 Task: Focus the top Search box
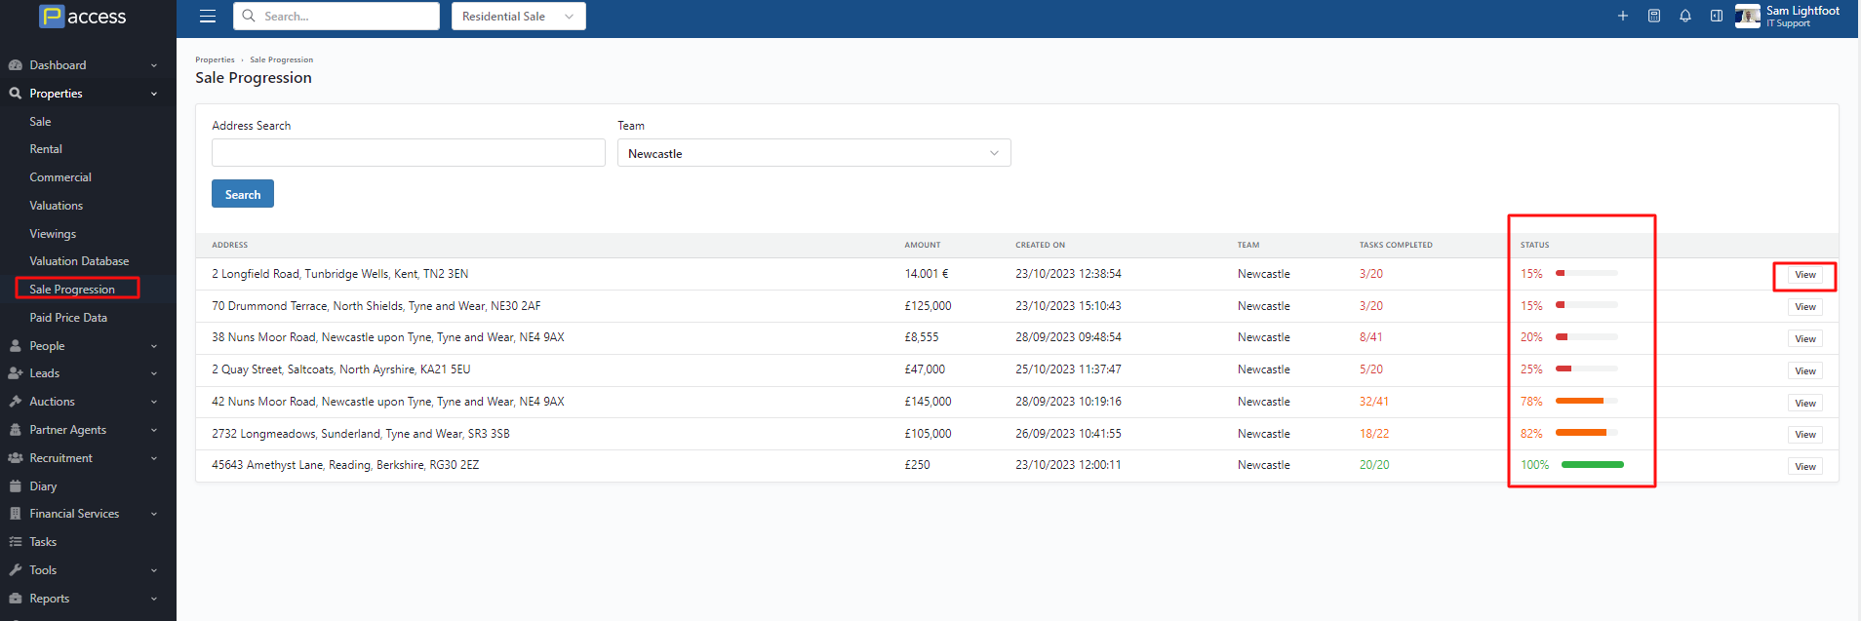(337, 17)
